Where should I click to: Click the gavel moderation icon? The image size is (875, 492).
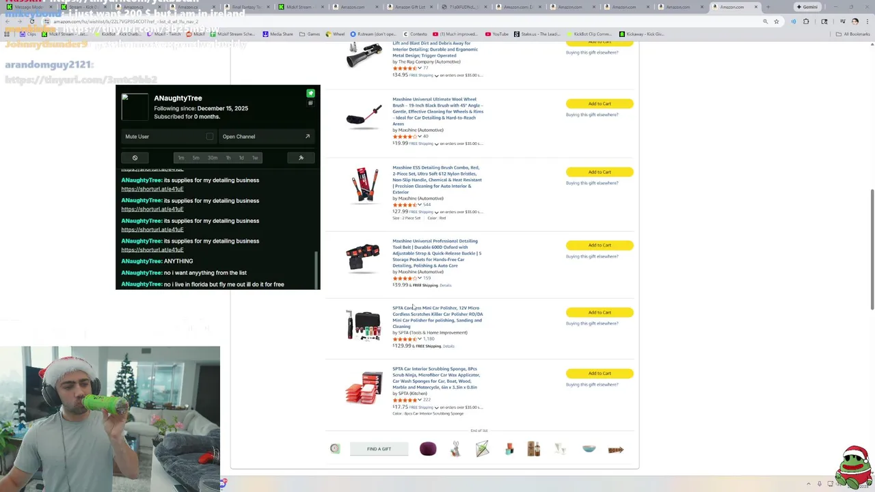(301, 158)
